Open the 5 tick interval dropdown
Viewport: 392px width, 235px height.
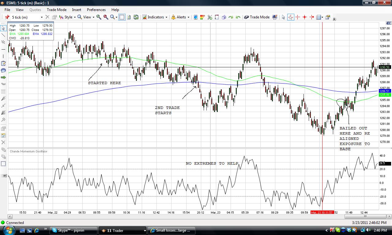[x=28, y=17]
